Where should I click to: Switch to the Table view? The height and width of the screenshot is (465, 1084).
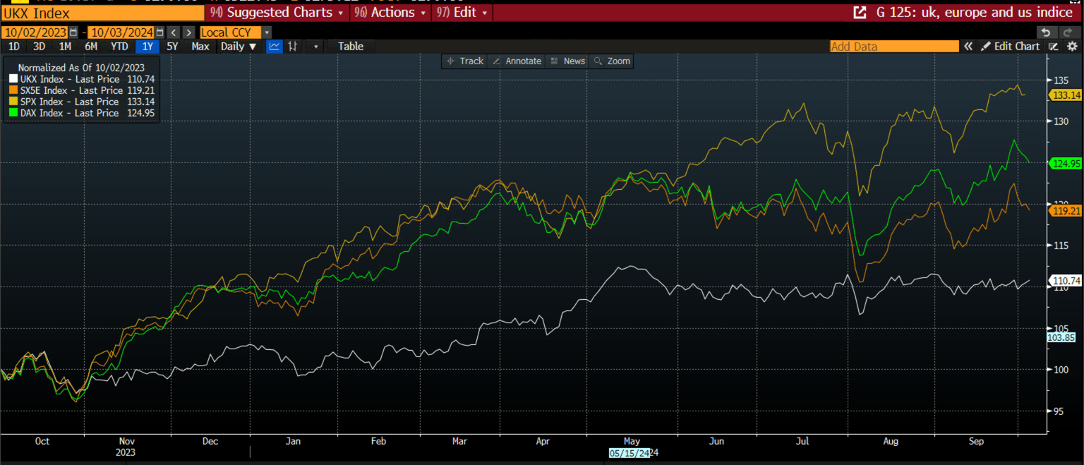[350, 47]
